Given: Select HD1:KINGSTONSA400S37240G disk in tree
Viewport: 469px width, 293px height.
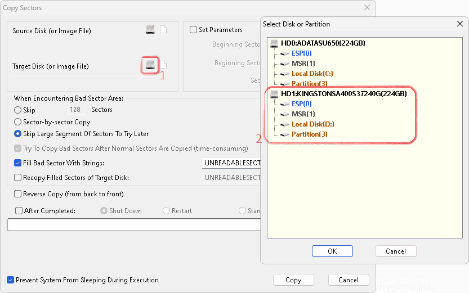Looking at the screenshot, I should coord(343,94).
